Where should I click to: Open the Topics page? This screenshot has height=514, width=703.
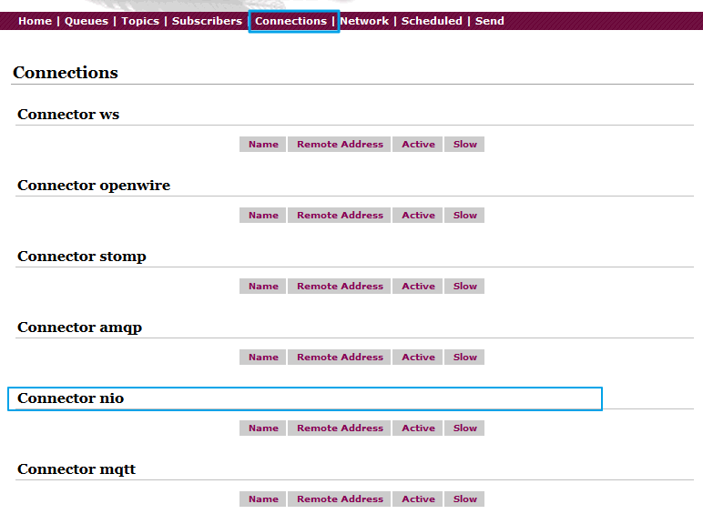140,21
